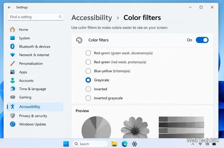This screenshot has height=148, width=224.
Task: Open the Settings gear on the taskbar
Action: click(x=134, y=144)
